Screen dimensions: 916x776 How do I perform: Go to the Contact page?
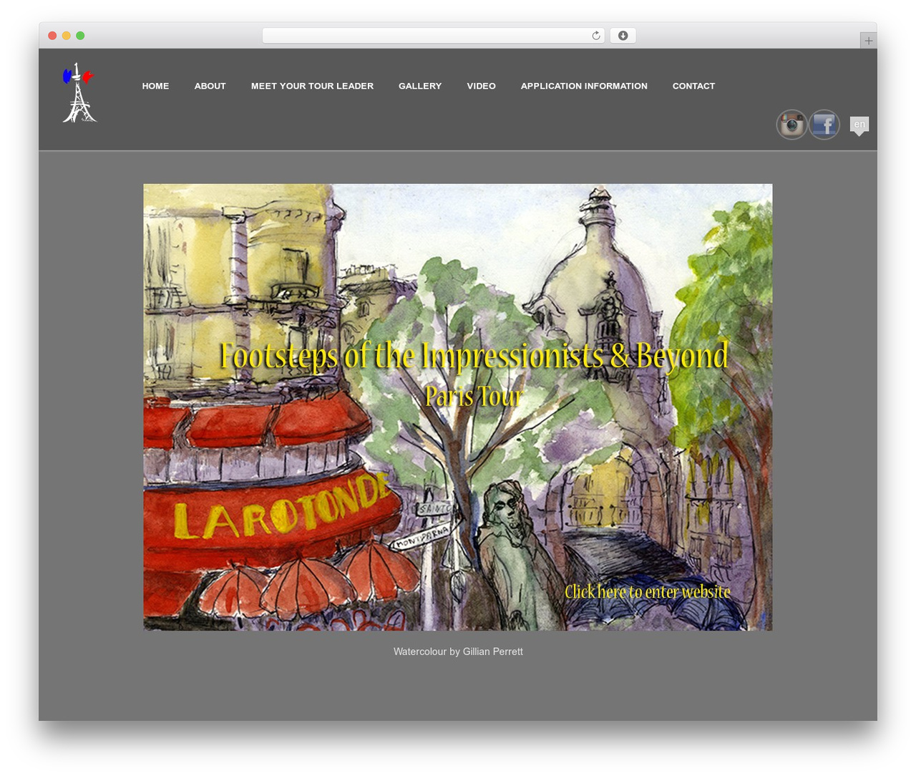[693, 86]
